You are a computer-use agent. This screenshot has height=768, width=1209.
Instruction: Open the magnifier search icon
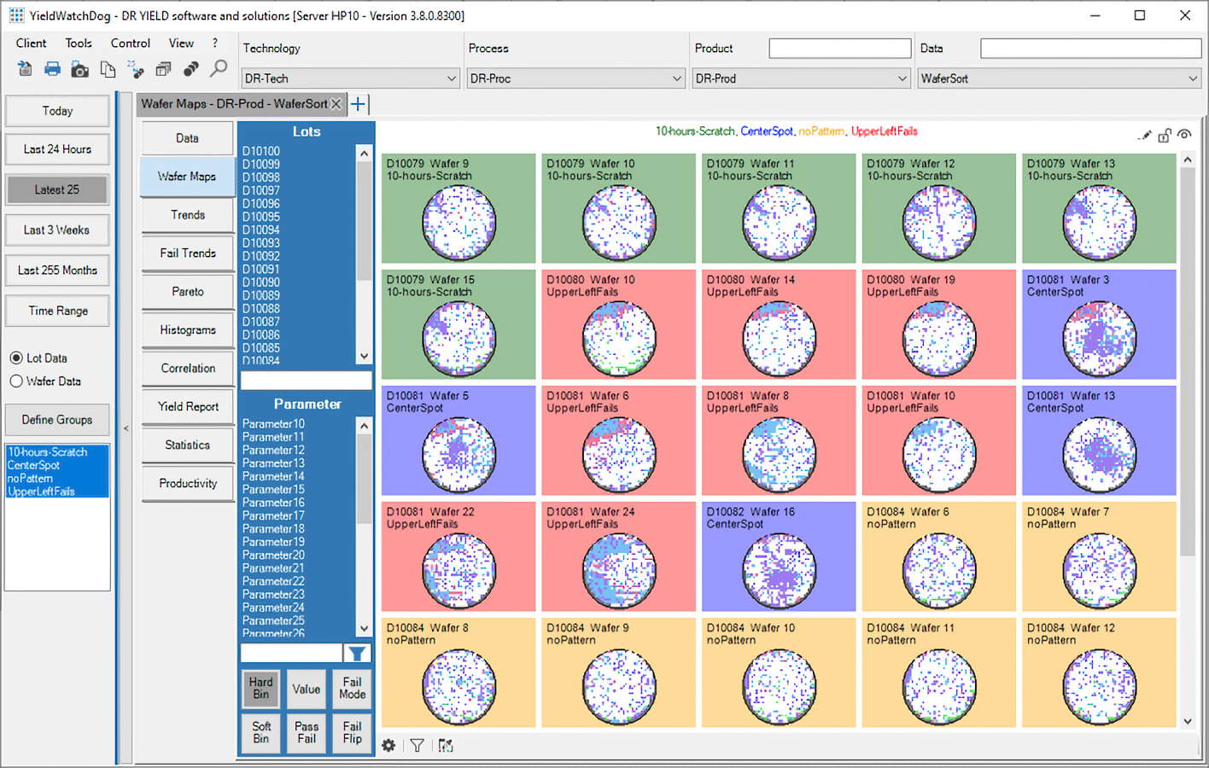click(219, 68)
